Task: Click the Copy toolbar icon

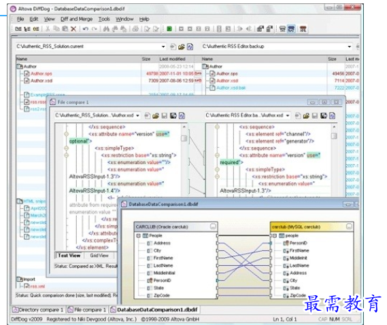Action: (56, 29)
